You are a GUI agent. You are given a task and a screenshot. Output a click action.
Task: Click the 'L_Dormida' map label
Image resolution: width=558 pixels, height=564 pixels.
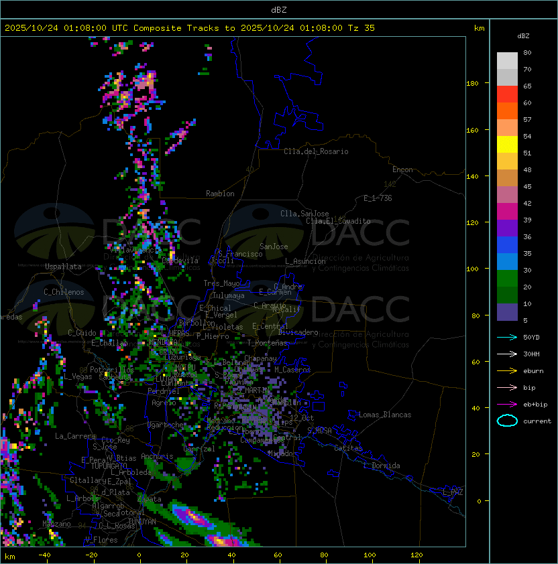point(382,466)
